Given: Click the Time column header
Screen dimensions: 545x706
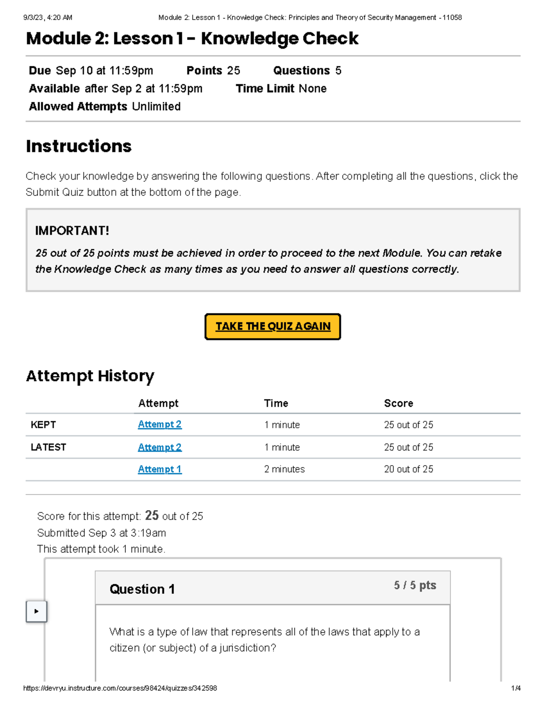Looking at the screenshot, I should pos(275,403).
